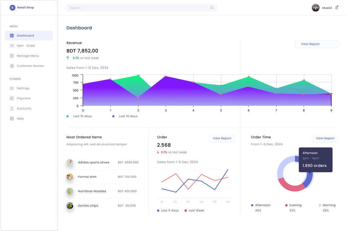Click the Last 10 days legend label
The width and height of the screenshot is (347, 231).
128,116
